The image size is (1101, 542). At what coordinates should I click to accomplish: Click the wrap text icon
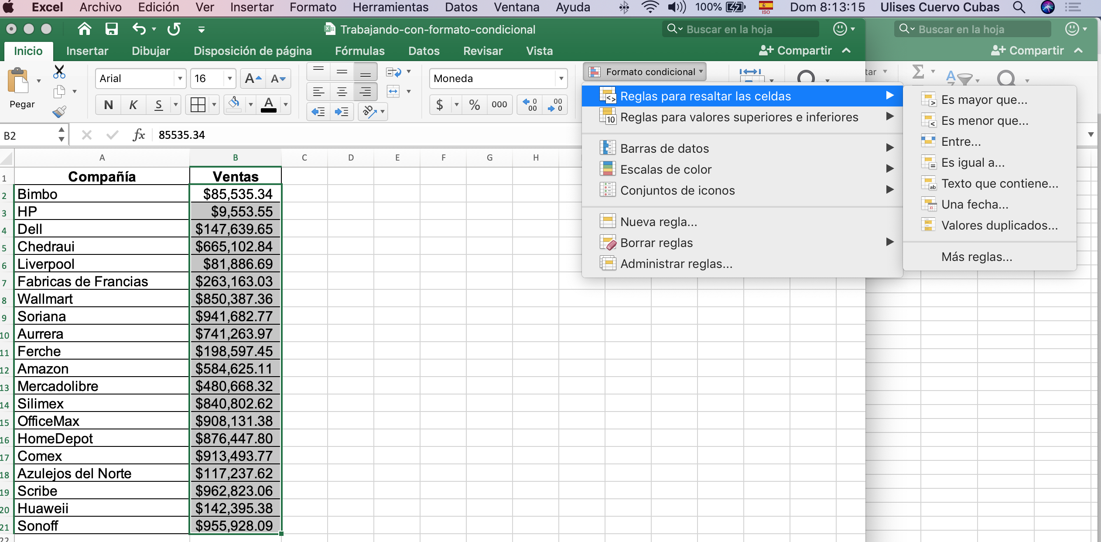click(393, 72)
